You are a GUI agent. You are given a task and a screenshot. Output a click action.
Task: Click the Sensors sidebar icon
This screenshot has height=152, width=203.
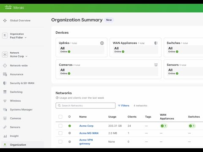(x=5, y=127)
